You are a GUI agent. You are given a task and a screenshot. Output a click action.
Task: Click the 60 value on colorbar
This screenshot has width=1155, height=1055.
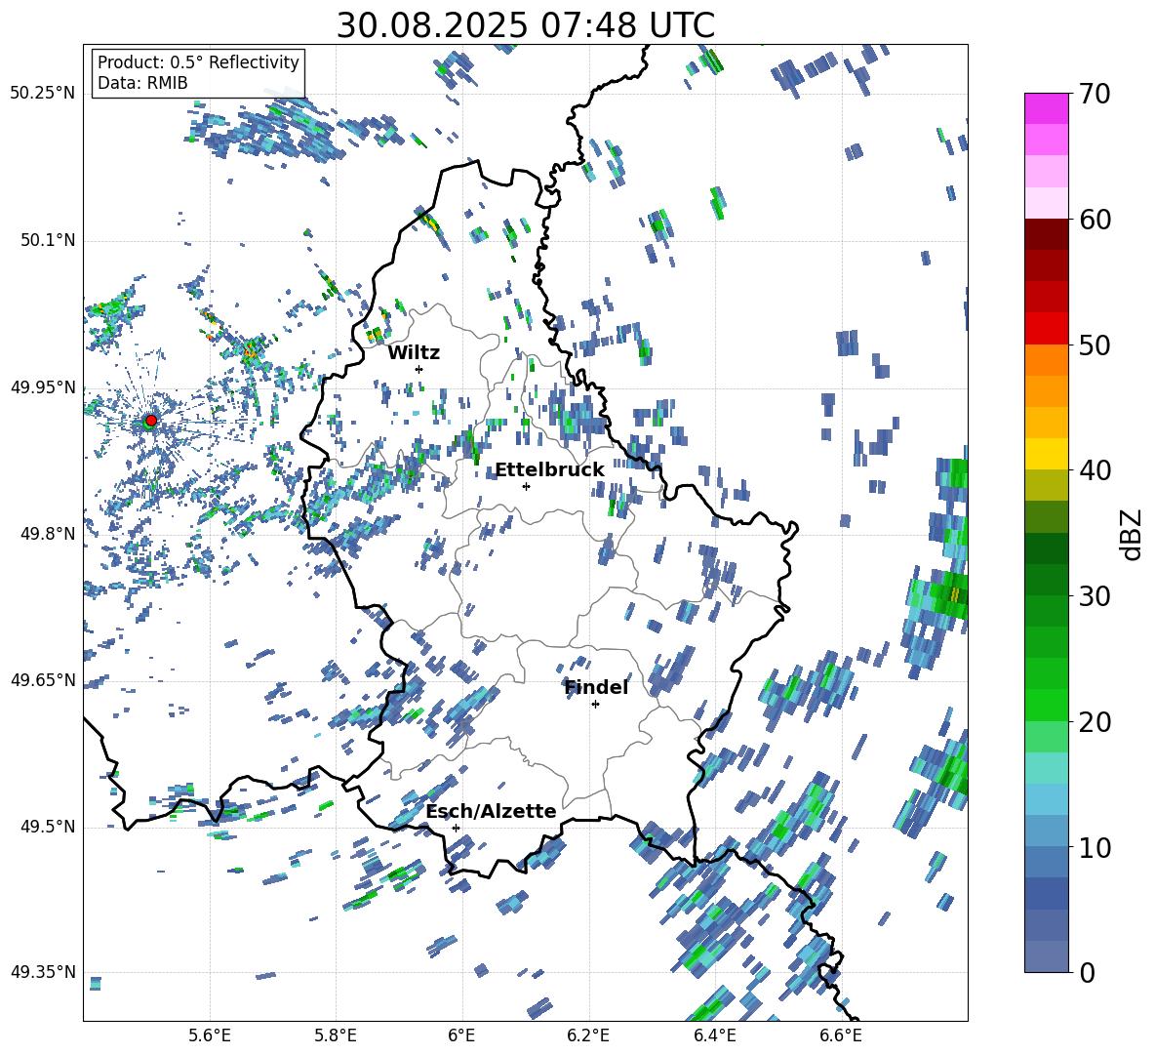(x=1095, y=220)
